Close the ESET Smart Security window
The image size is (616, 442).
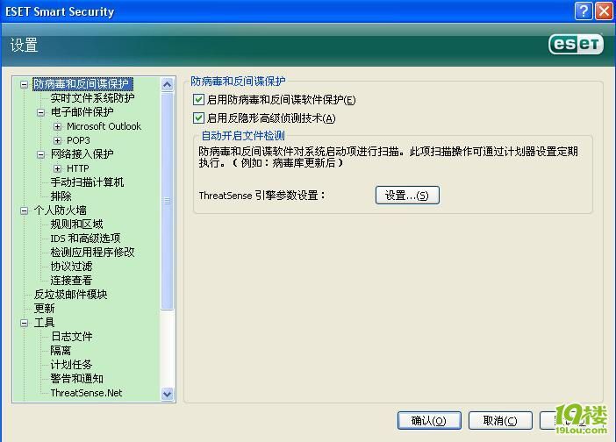[x=605, y=11]
